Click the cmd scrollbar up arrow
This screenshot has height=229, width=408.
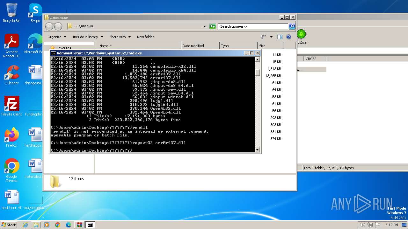pos(258,59)
